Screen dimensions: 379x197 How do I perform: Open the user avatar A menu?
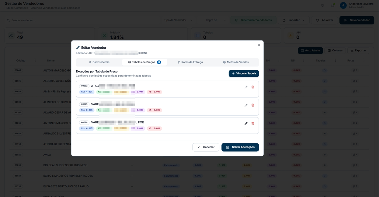(343, 5)
